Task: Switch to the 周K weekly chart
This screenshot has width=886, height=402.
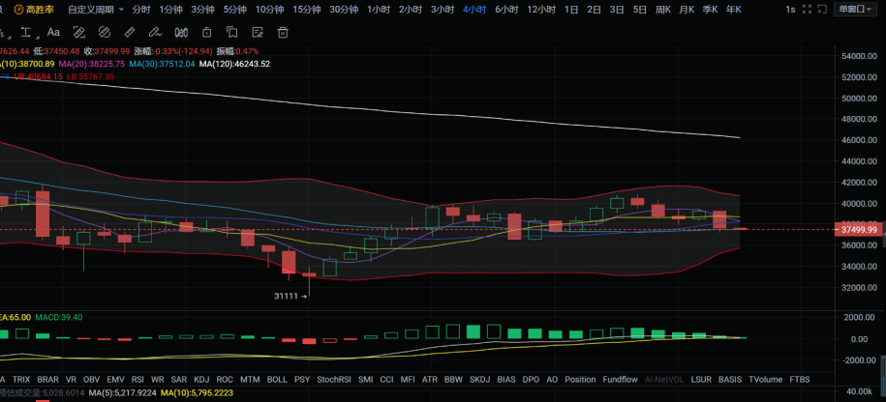Action: (662, 9)
